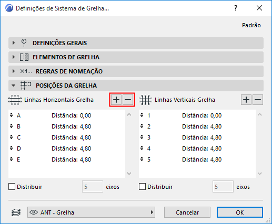Remove a horizontal grid line with minus
The height and width of the screenshot is (224, 272).
128,100
